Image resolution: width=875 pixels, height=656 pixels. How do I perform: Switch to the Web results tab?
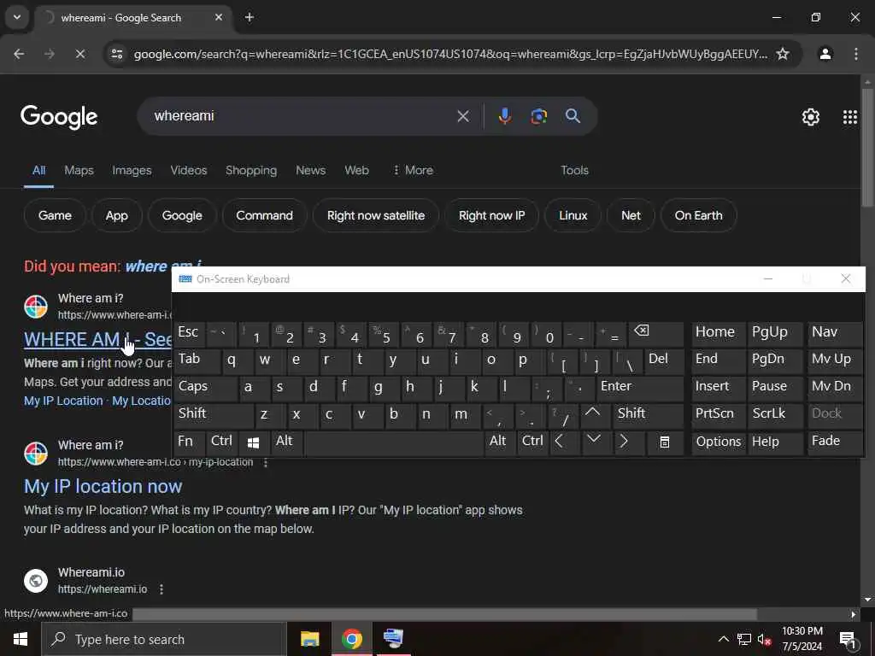(356, 170)
